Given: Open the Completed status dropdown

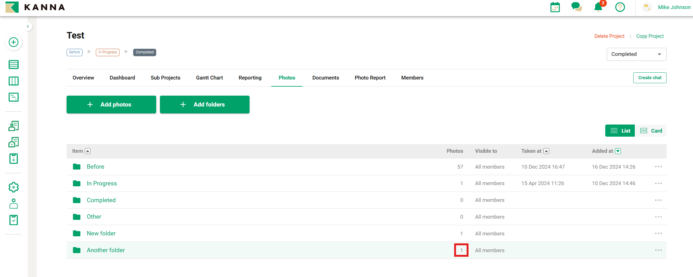Looking at the screenshot, I should pyautogui.click(x=636, y=54).
